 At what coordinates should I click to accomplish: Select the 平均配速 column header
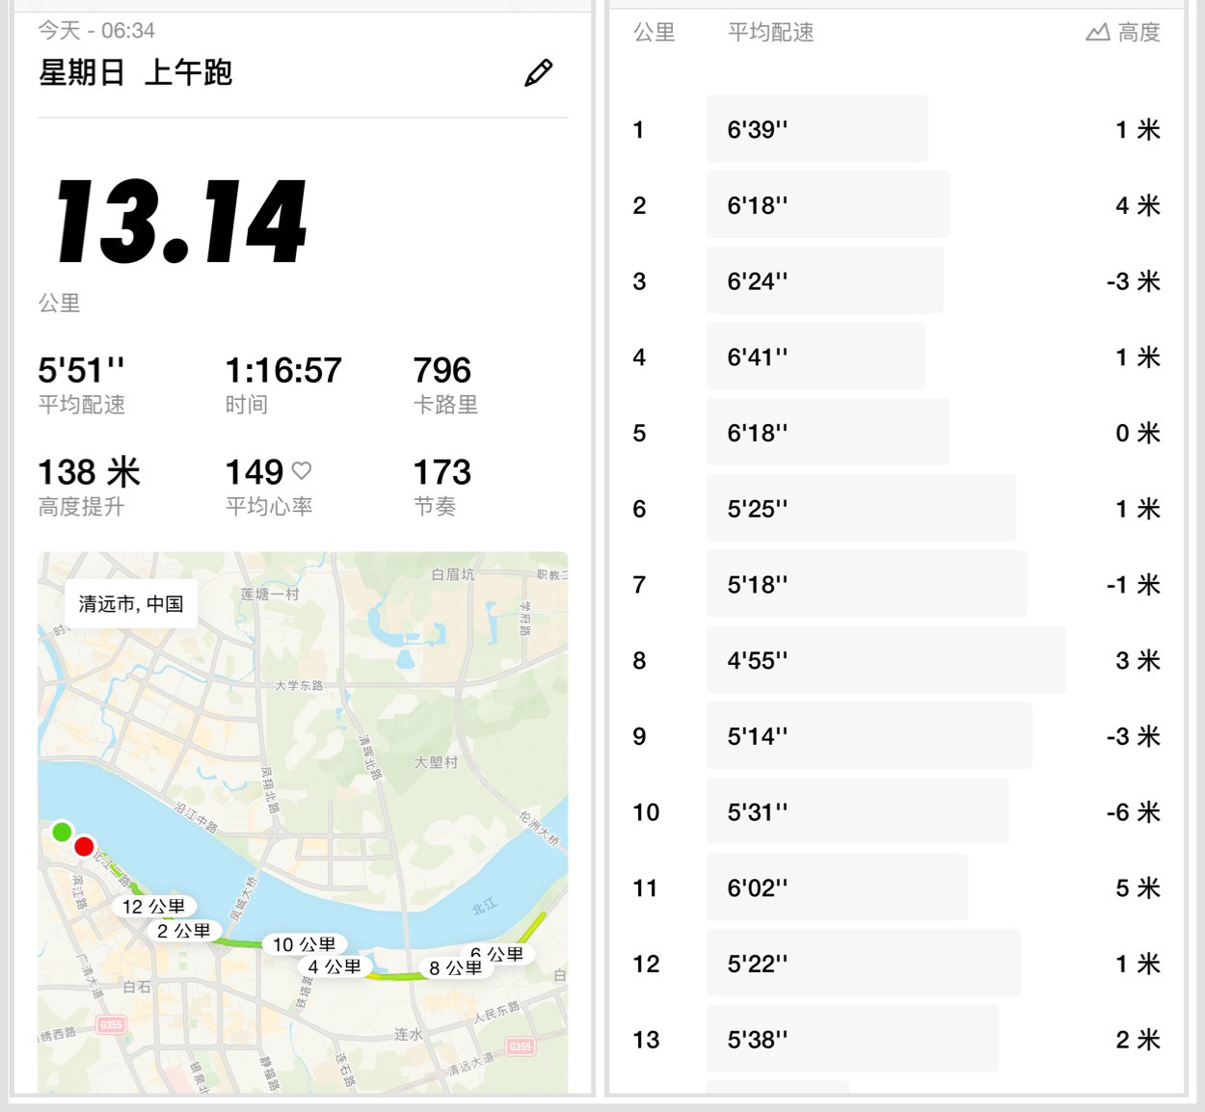[x=770, y=33]
